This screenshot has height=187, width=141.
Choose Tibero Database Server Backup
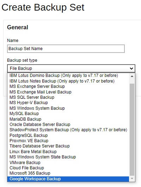coord(68,146)
